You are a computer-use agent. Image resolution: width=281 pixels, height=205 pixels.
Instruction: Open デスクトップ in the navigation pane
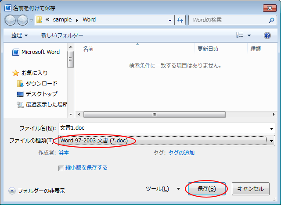(37, 94)
